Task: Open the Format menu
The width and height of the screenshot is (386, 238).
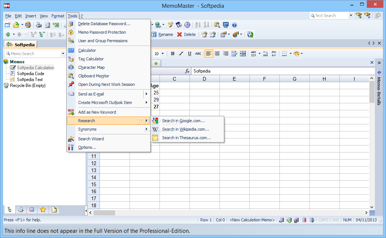Action: [58, 16]
